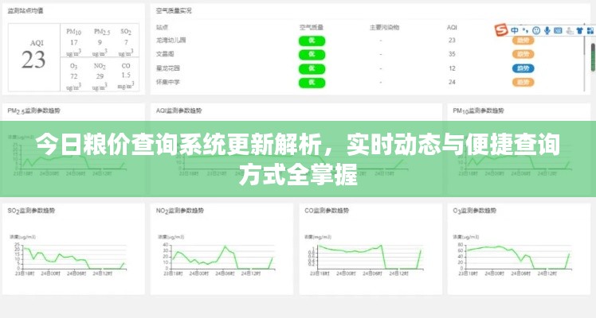Select the 怀集中学 station name
This screenshot has height=318, width=596.
coord(168,83)
